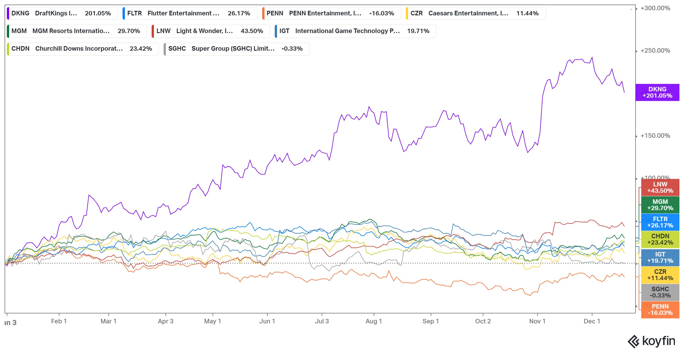Click the Koyfin logo icon
The height and width of the screenshot is (353, 684).
coord(633,342)
